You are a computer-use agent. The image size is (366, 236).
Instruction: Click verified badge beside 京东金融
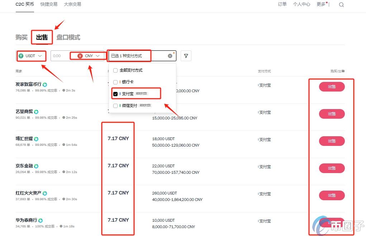coord(36,166)
